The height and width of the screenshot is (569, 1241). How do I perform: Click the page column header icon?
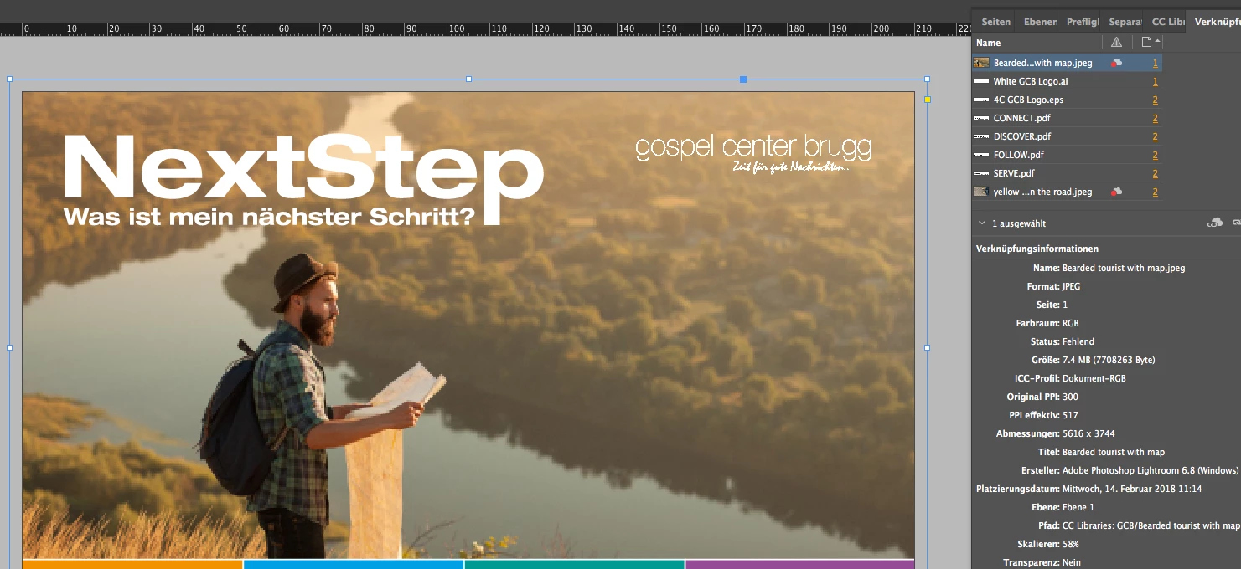click(x=1147, y=43)
